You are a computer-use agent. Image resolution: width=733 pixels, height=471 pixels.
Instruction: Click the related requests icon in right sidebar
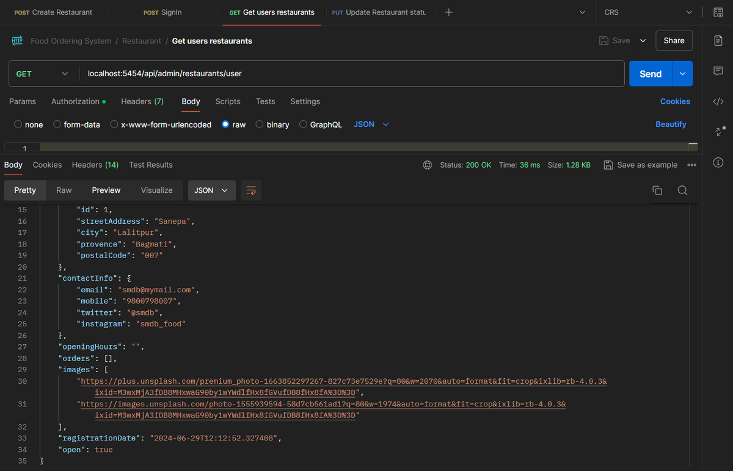pos(719,131)
